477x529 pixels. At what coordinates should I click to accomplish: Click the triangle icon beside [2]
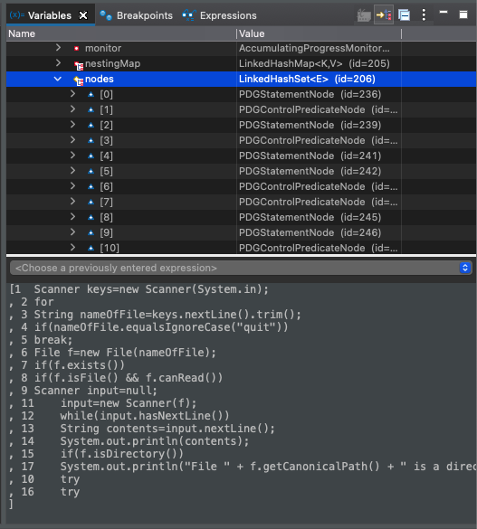(91, 125)
